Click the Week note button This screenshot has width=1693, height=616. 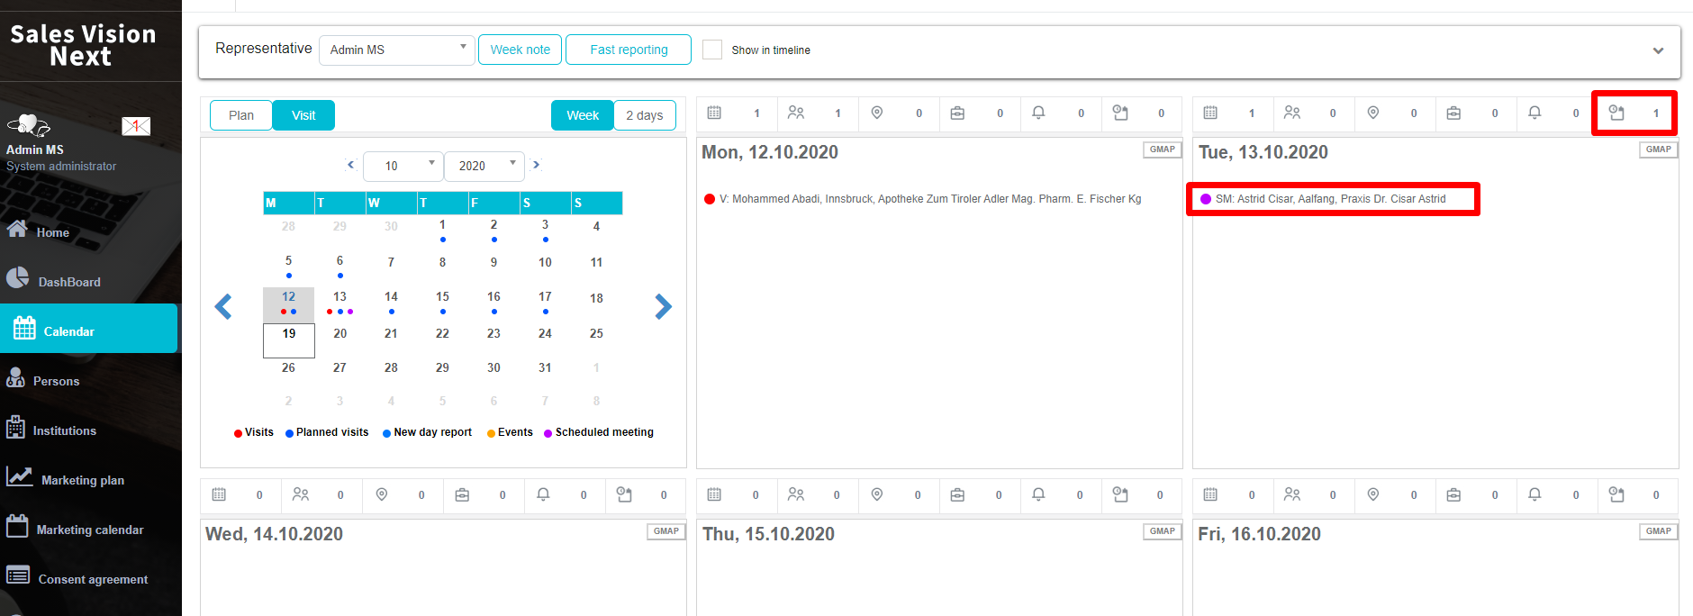[x=520, y=50]
